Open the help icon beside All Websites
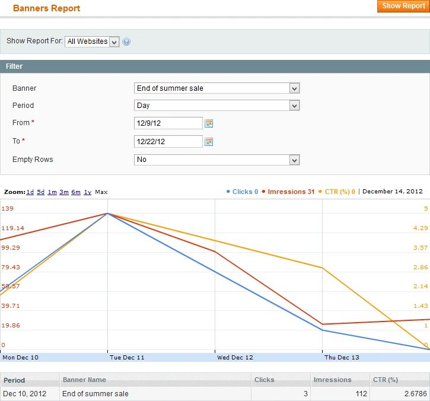 pyautogui.click(x=126, y=42)
